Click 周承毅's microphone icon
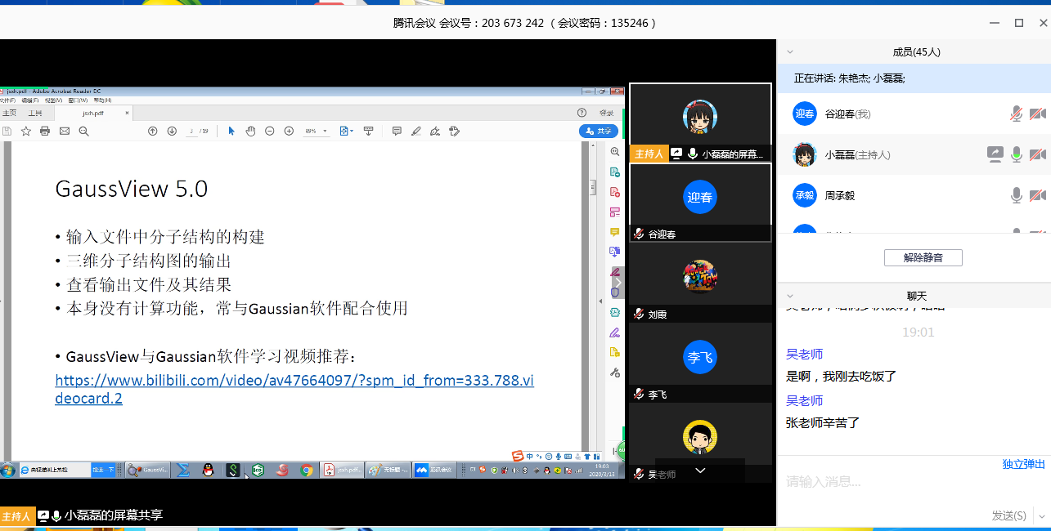Screen dimensions: 1051x531 click(1016, 195)
